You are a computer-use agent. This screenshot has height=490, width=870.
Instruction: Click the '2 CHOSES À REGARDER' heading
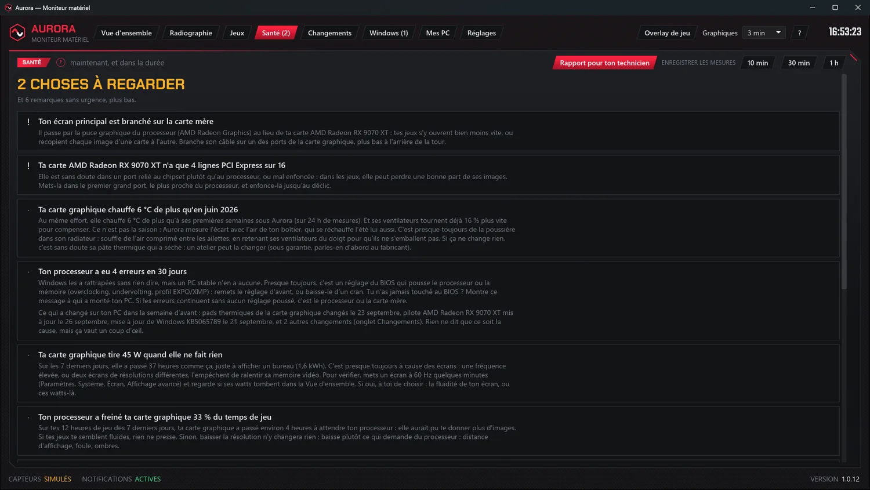click(101, 84)
